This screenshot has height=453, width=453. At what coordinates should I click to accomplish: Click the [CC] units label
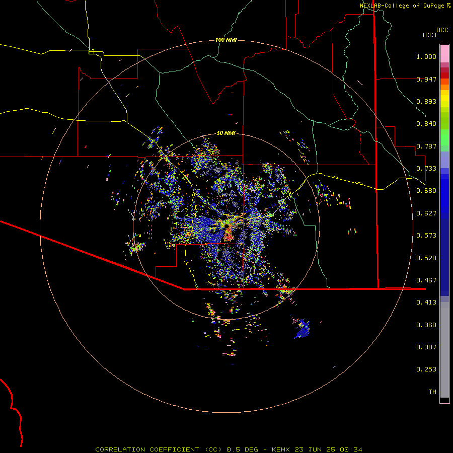click(x=429, y=35)
